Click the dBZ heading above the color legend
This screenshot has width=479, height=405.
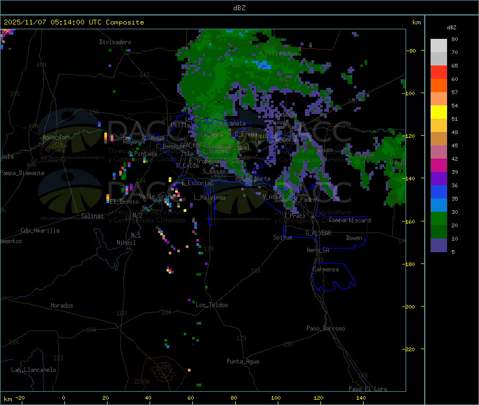(451, 28)
